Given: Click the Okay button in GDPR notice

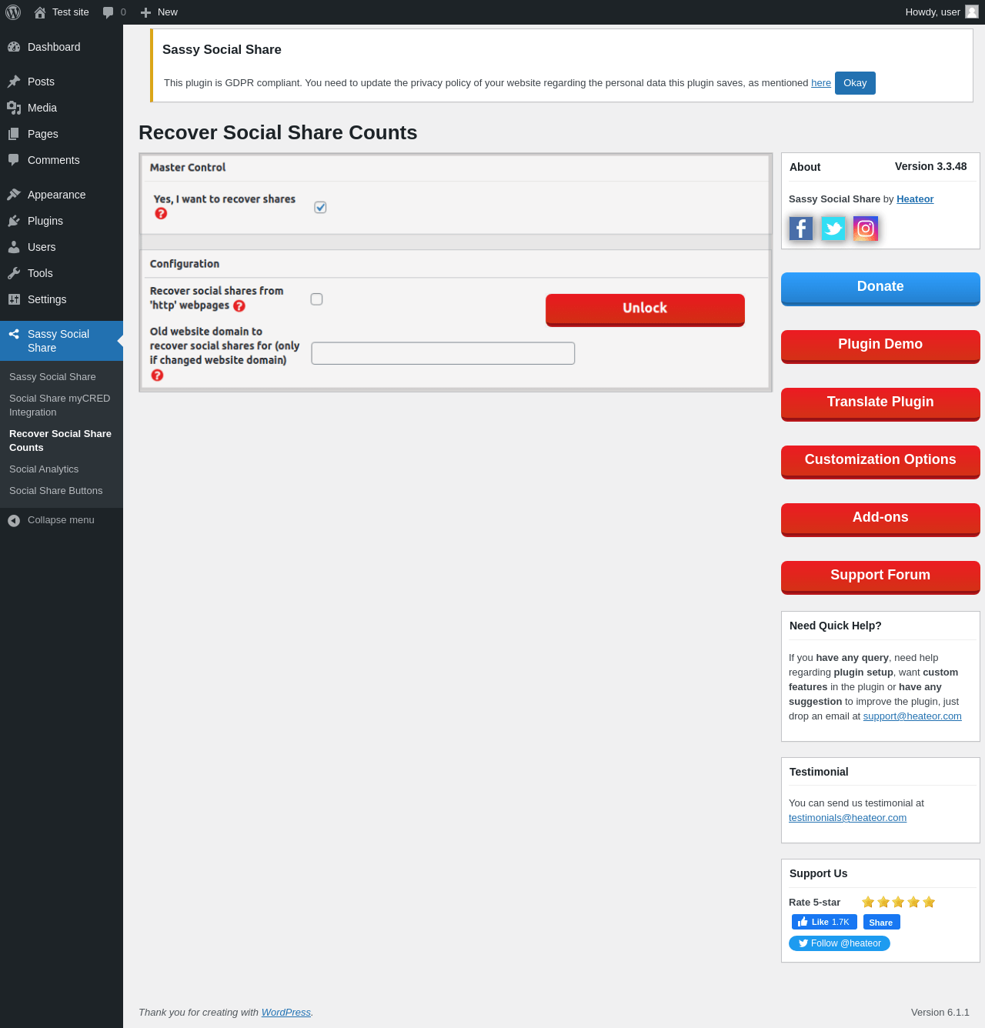Looking at the screenshot, I should (x=855, y=83).
